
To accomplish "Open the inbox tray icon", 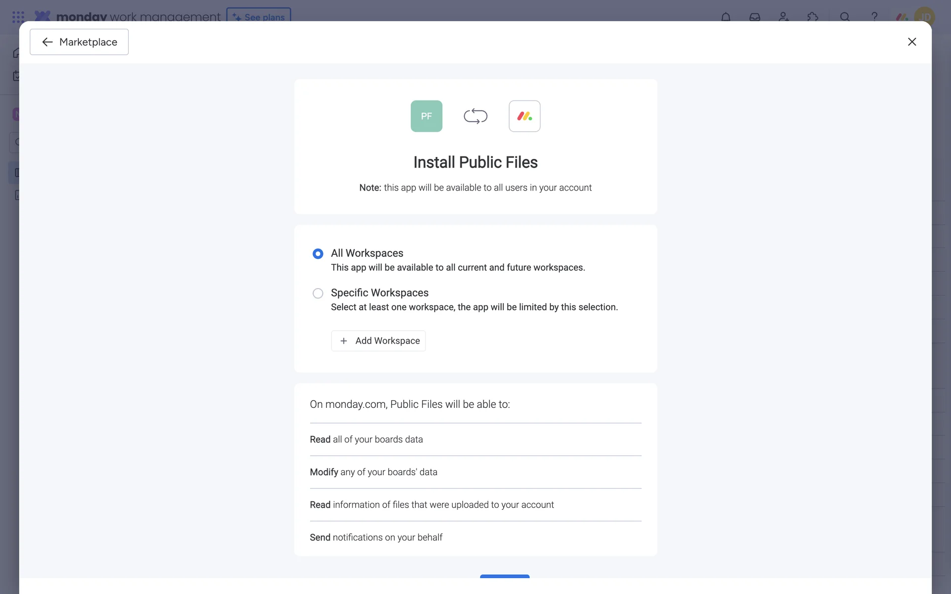I will pyautogui.click(x=754, y=17).
